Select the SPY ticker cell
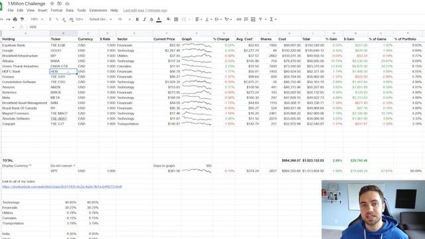 coord(64,171)
